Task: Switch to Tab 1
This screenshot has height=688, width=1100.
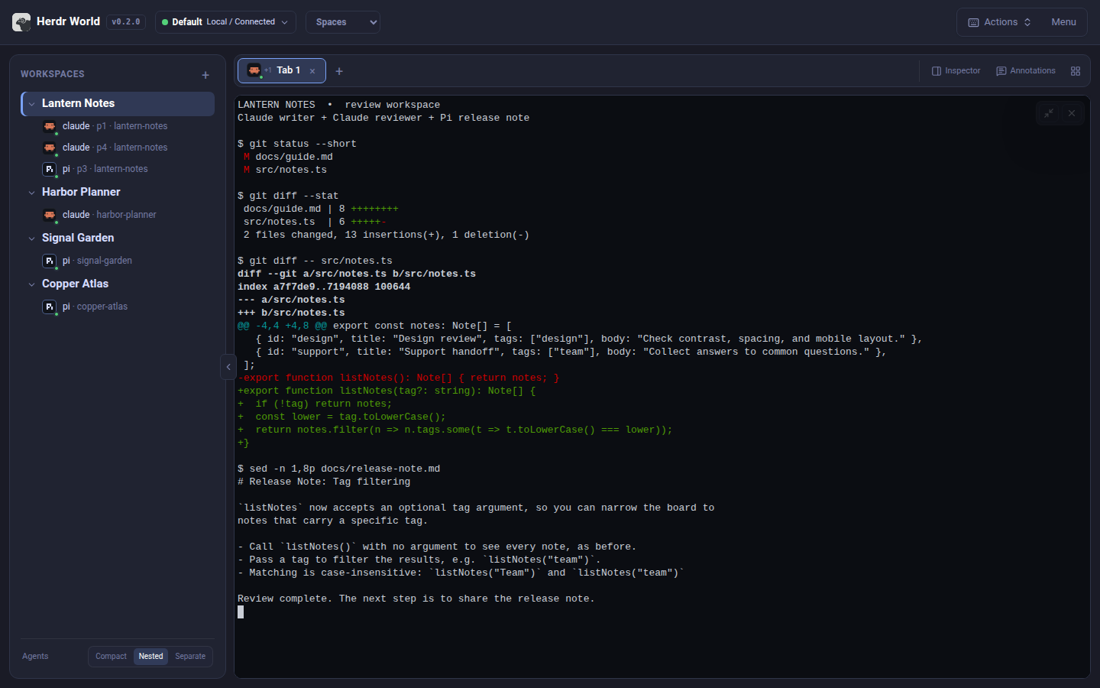Action: tap(282, 71)
